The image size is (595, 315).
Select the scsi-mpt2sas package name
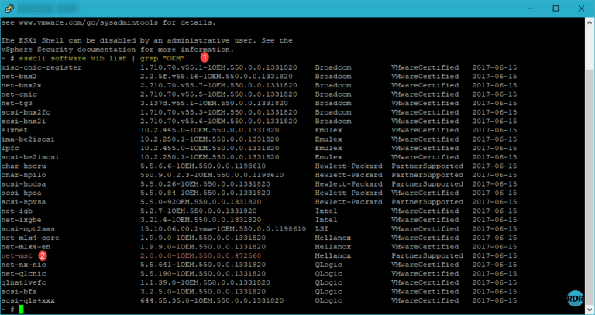(28, 229)
